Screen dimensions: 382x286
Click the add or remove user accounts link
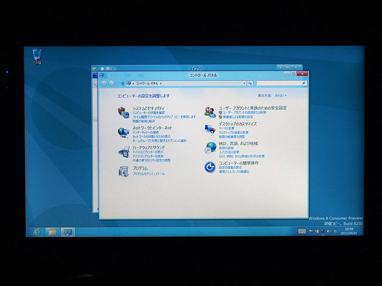click(244, 113)
